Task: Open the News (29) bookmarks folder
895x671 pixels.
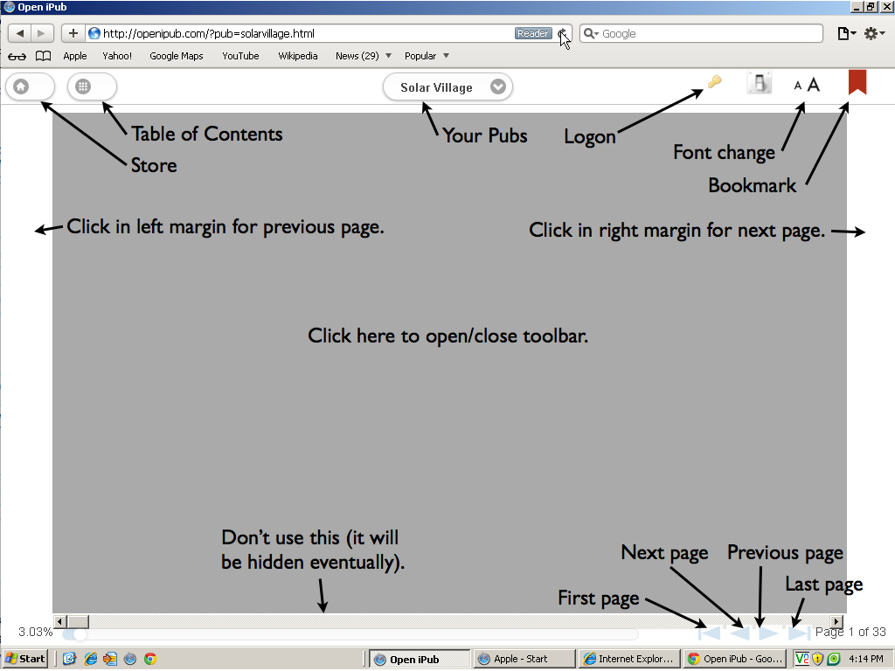Action: (363, 56)
